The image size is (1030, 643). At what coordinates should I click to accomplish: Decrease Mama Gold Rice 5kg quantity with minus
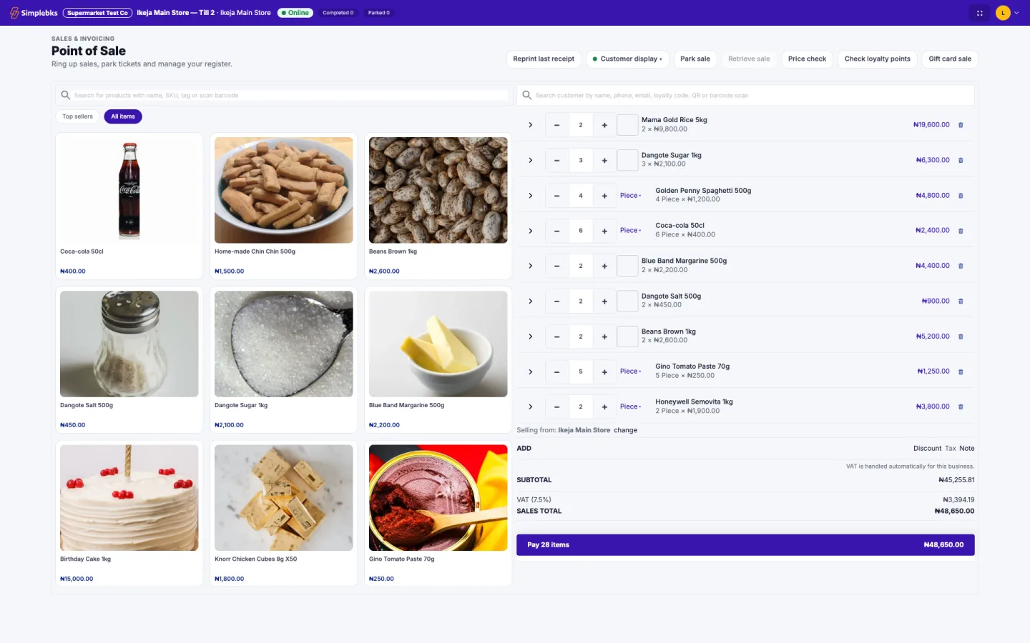(556, 125)
